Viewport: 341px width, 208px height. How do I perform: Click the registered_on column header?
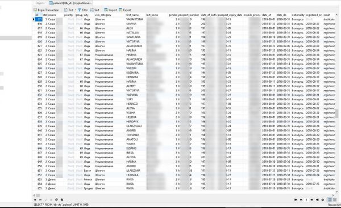[x=314, y=15]
